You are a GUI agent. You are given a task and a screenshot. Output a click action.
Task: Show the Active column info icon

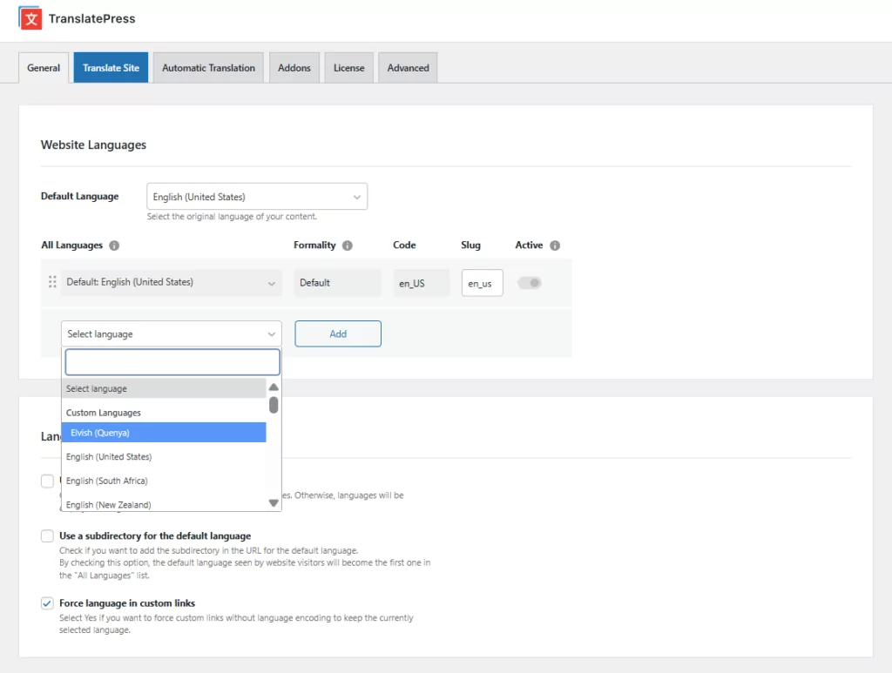point(555,246)
